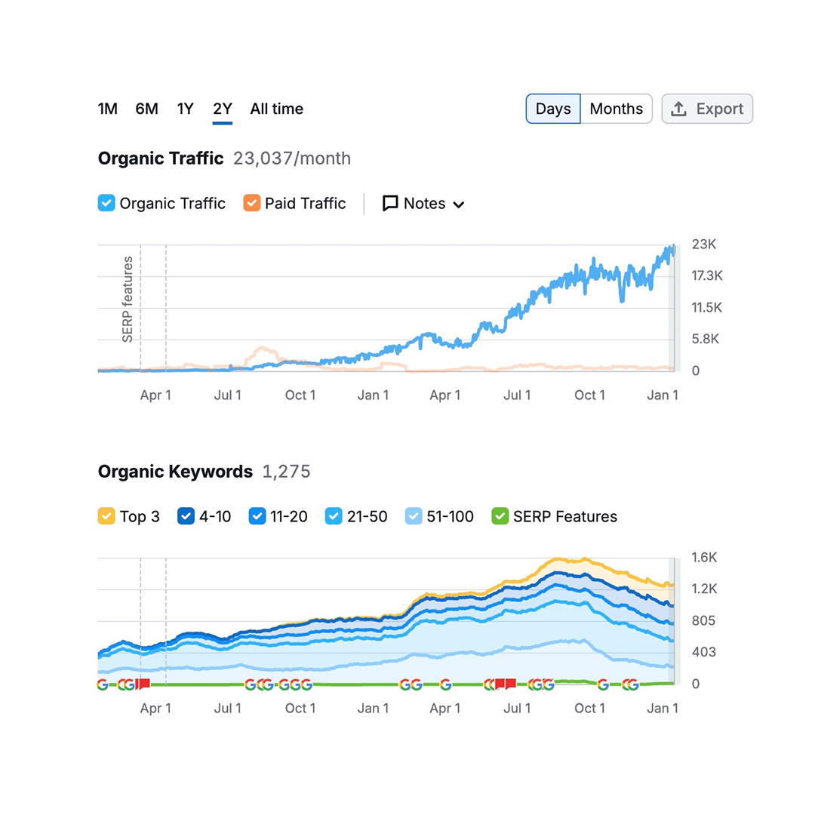Click the Google update icon below October
815x815 pixels.
(603, 684)
